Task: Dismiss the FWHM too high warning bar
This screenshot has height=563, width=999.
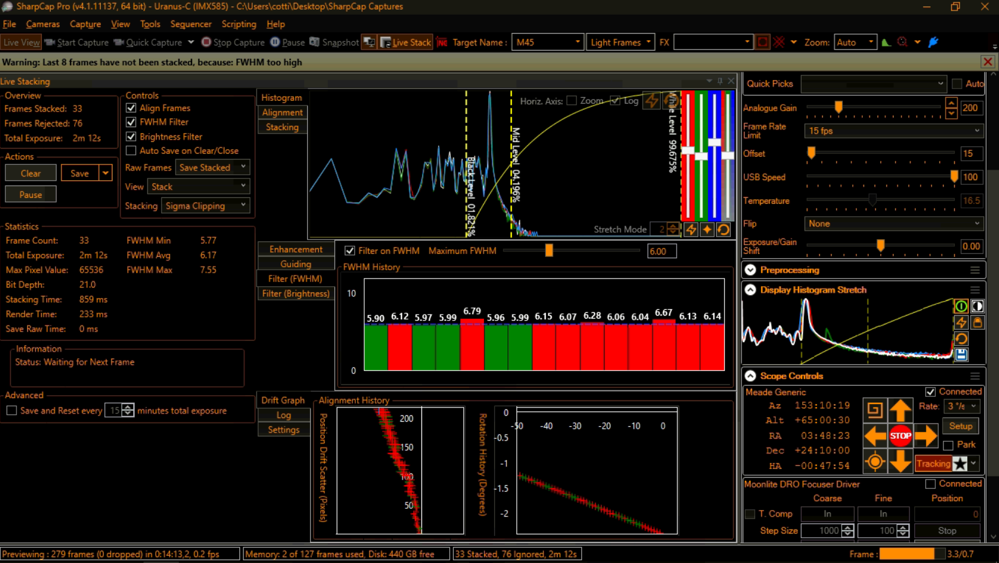Action: click(x=988, y=62)
